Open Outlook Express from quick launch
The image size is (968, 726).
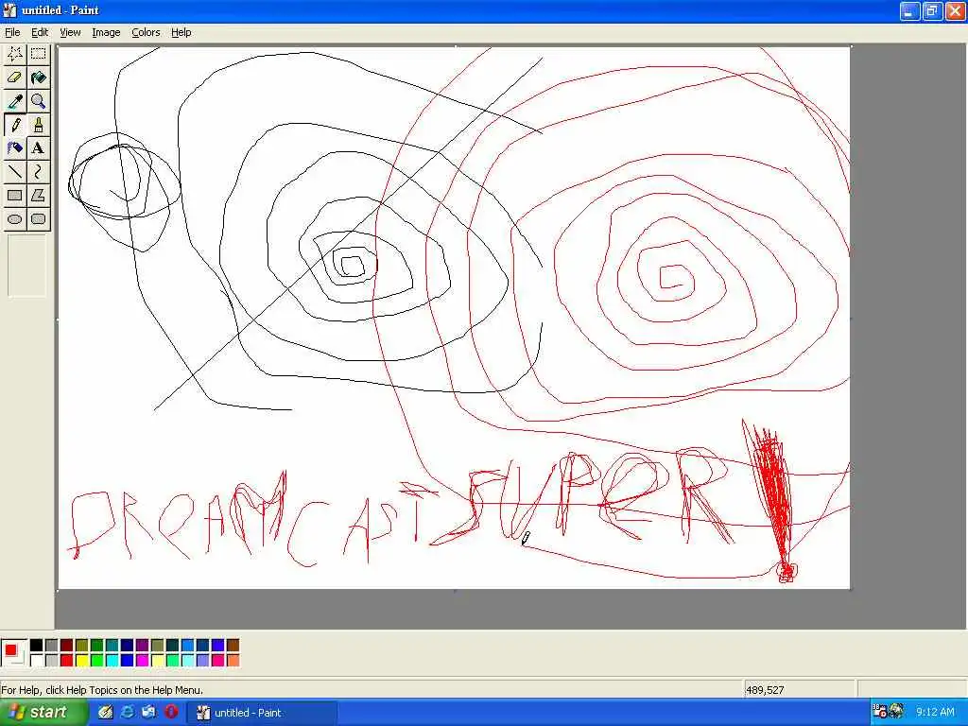point(148,712)
